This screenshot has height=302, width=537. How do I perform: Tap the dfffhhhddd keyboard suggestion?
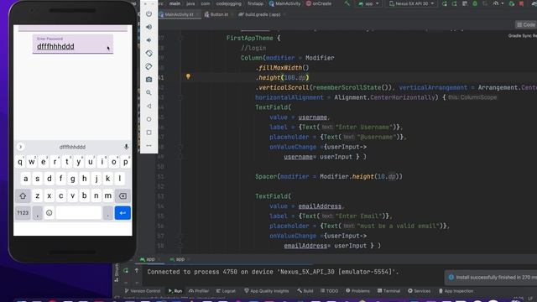pos(72,147)
